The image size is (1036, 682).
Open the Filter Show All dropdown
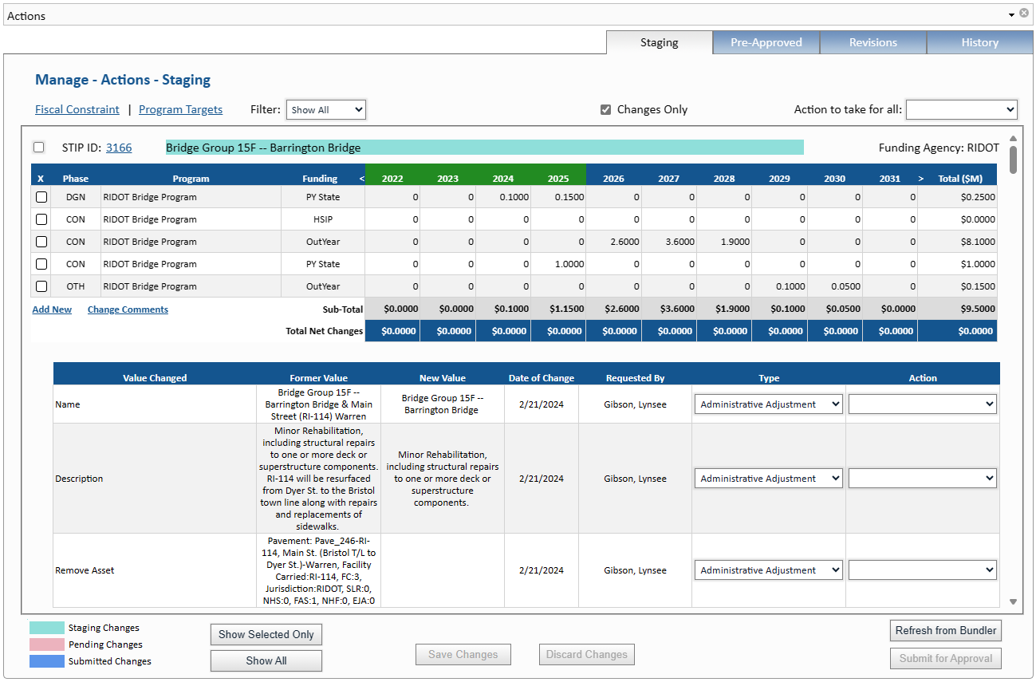pyautogui.click(x=325, y=110)
